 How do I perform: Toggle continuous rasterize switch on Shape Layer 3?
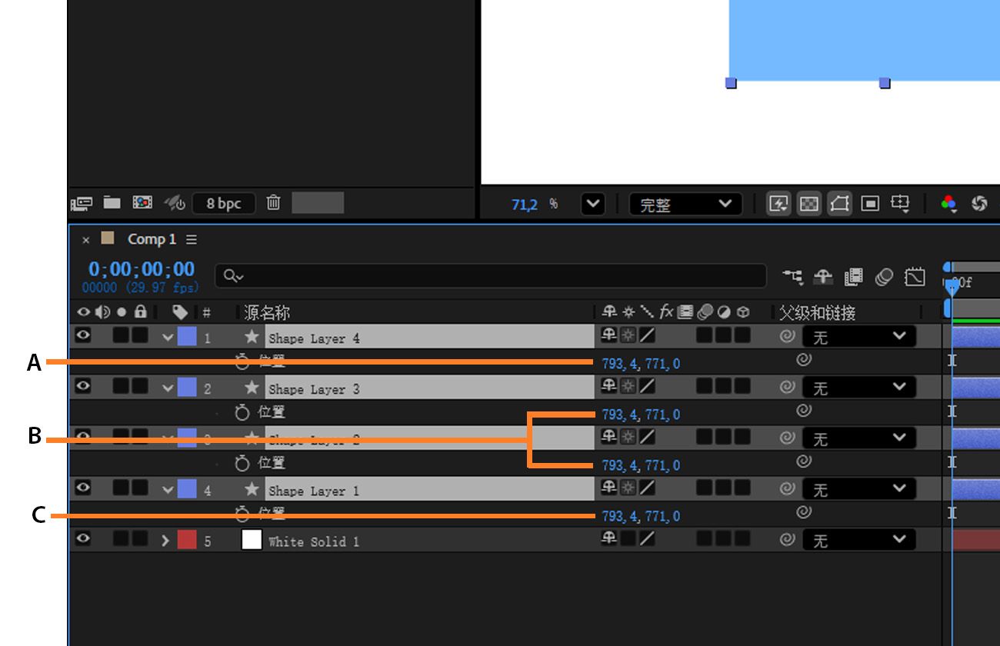point(628,387)
